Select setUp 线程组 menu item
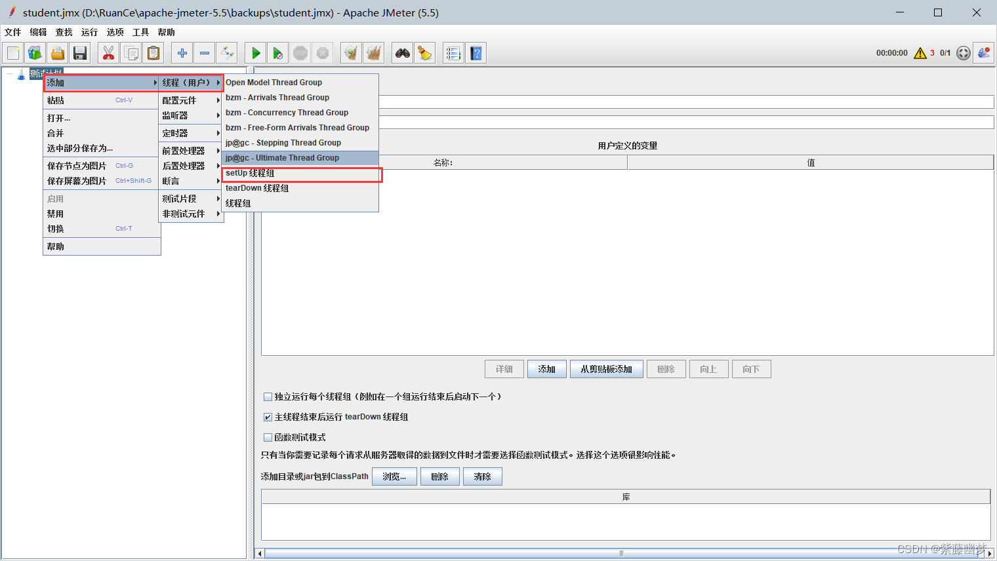 pyautogui.click(x=300, y=173)
